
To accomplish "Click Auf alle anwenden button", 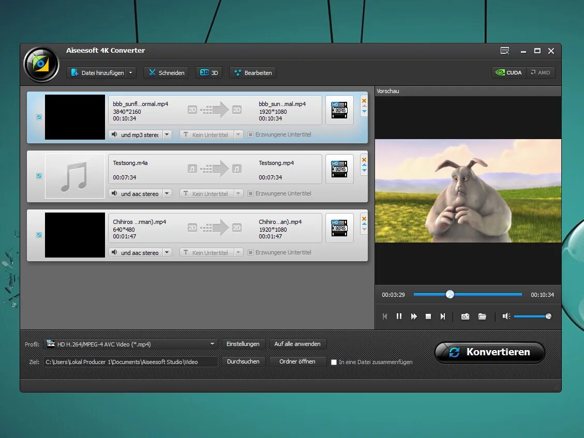I will pyautogui.click(x=297, y=344).
